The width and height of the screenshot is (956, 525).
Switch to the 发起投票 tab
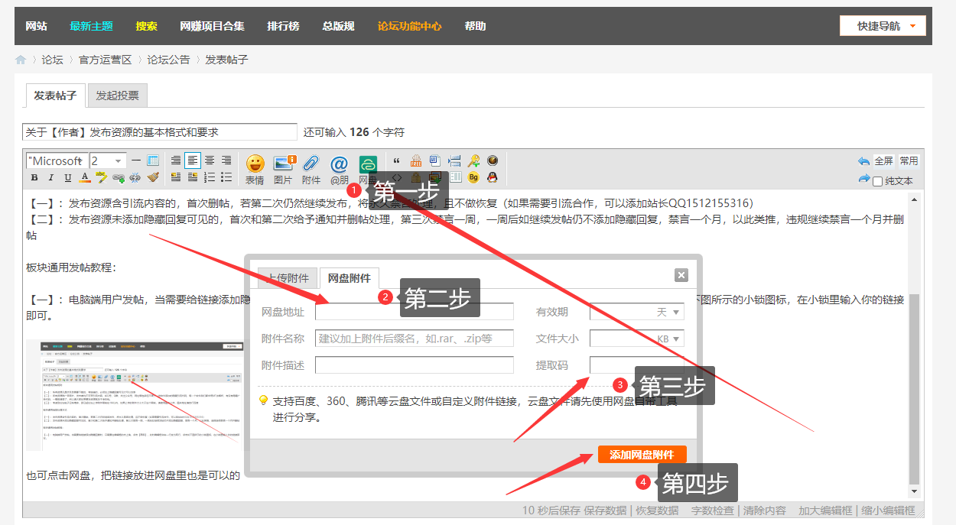pos(117,96)
